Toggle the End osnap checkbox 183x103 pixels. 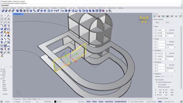coord(1,69)
